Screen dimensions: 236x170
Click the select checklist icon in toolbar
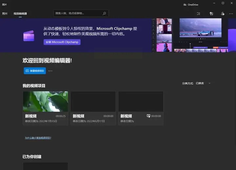click(x=199, y=14)
